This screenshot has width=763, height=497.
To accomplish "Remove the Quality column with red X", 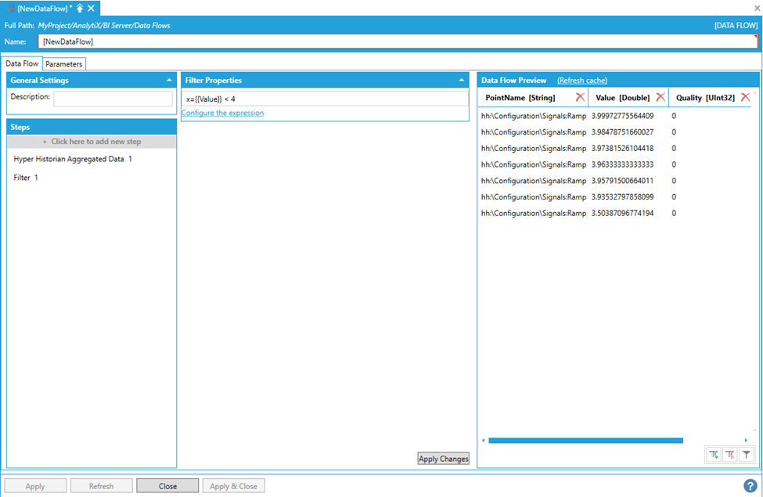I will [745, 97].
